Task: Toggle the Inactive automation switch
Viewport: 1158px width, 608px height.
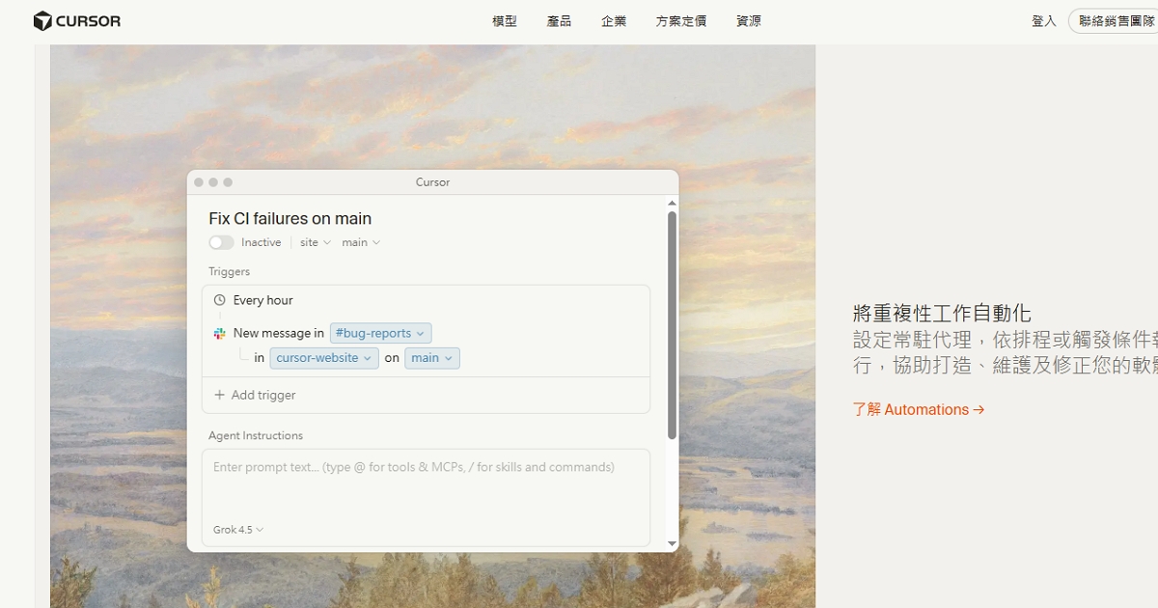Action: tap(221, 242)
